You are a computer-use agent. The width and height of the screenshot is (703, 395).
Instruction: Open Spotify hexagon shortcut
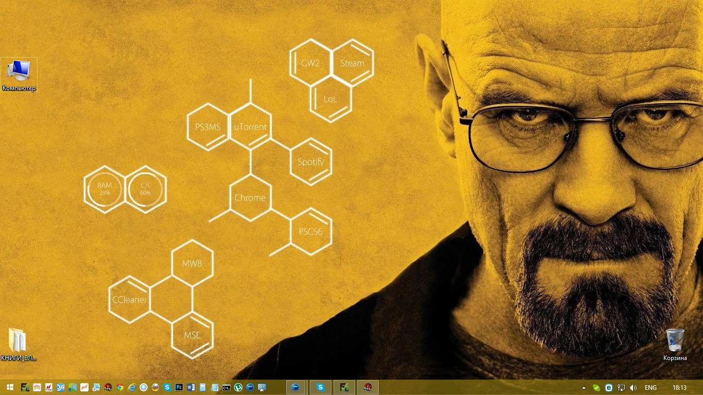pos(311,162)
